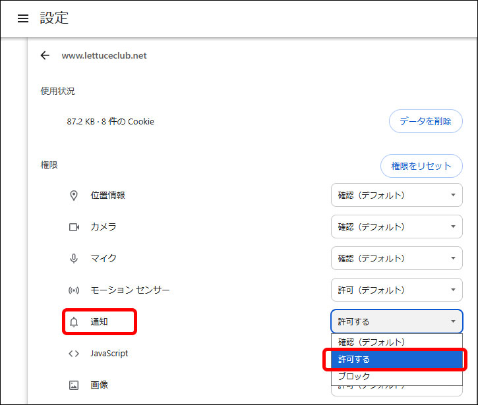Viewport: 478px width, 405px height.
Task: Go back with the arrow beside www.lettuceclub.net
Action: point(45,55)
